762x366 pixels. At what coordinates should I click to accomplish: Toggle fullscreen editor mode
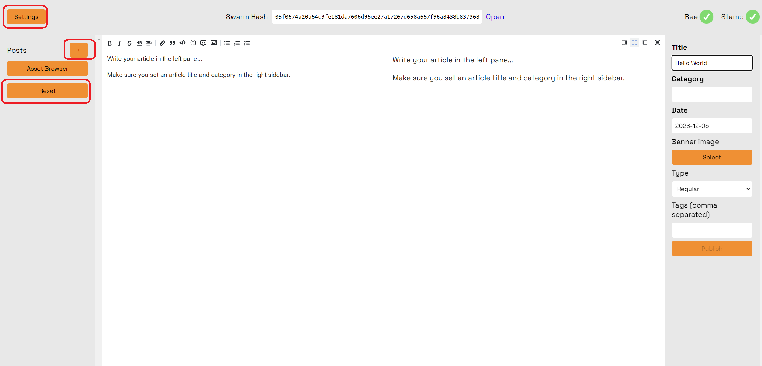657,43
